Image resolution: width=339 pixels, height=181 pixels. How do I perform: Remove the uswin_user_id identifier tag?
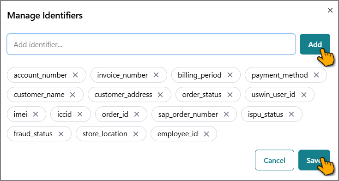[304, 95]
